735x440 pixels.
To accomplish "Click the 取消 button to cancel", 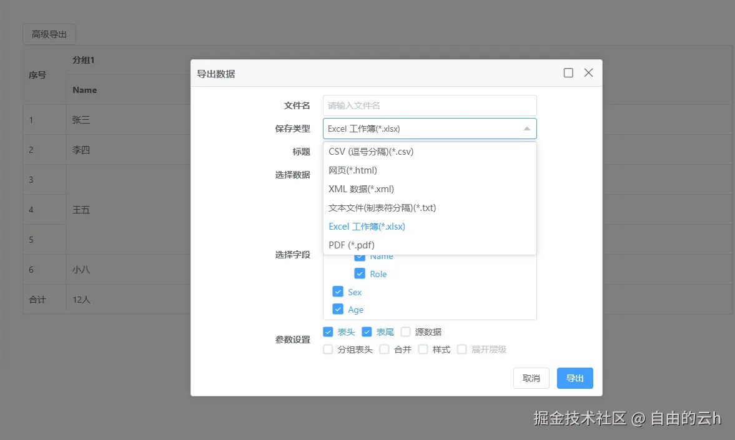I will tap(531, 378).
